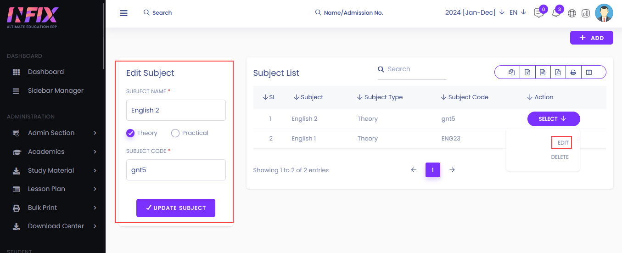Click the globe website icon
The image size is (622, 253).
pos(572,13)
